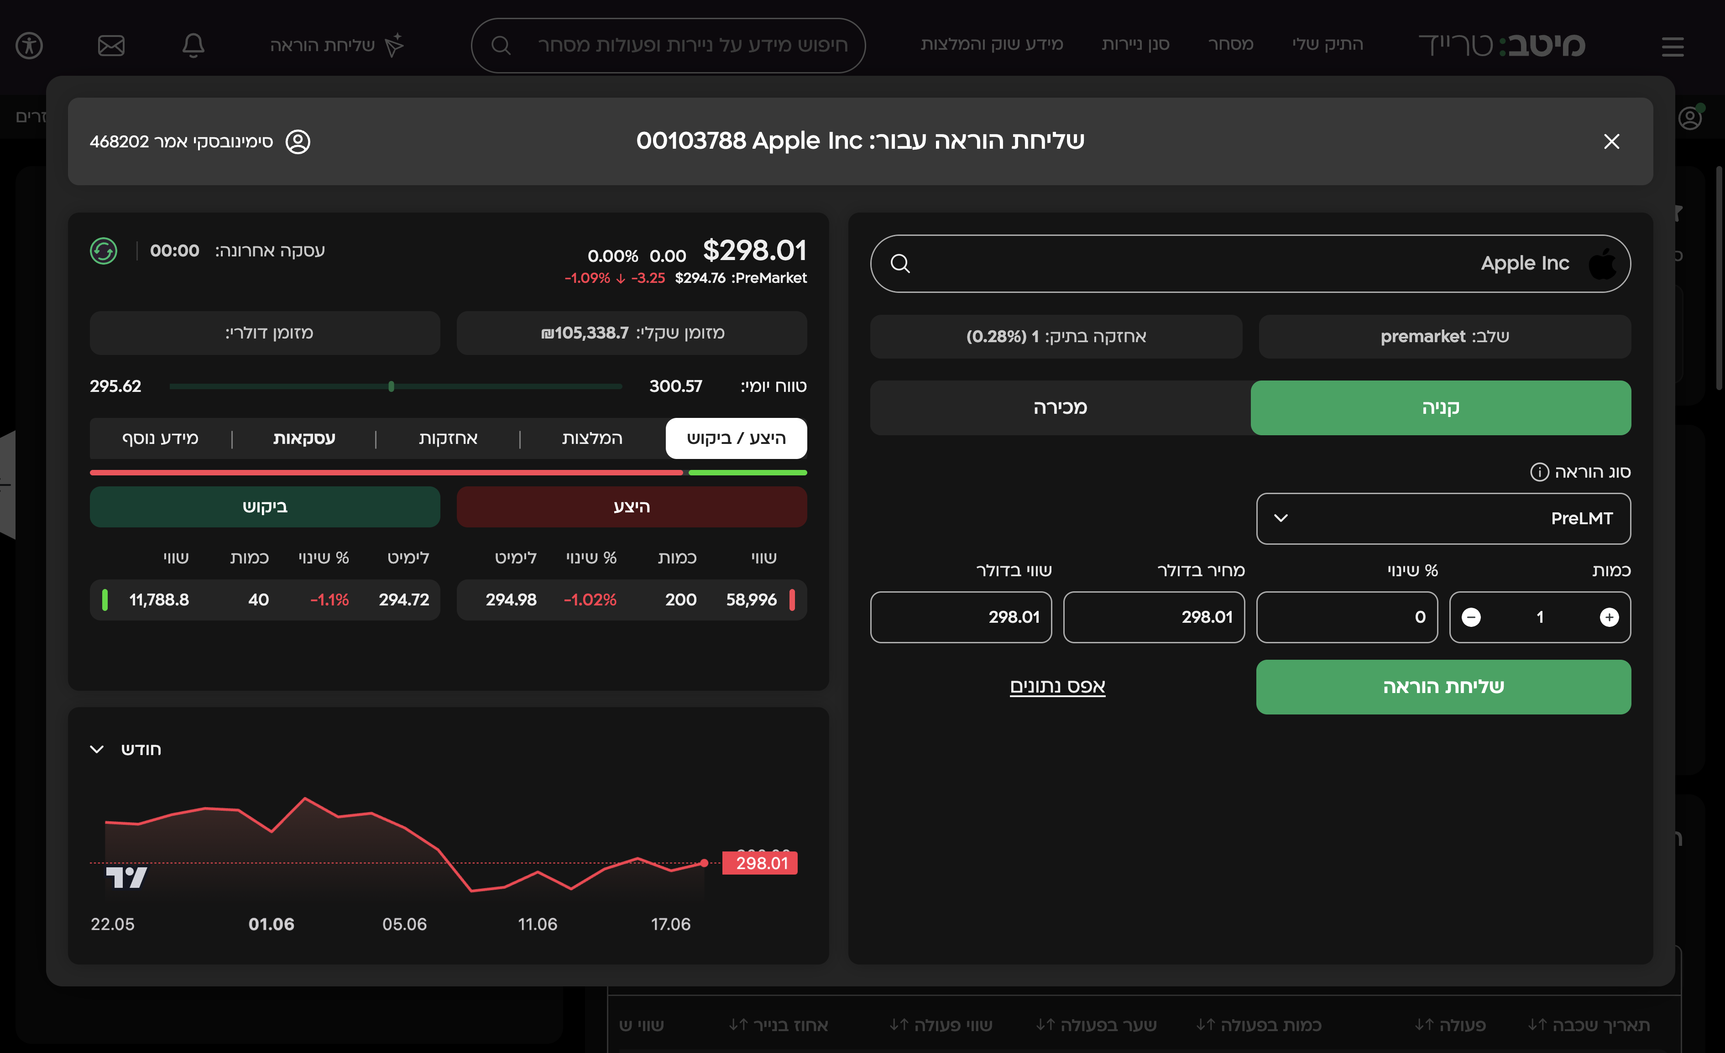
Task: Click the price in dollars input field
Action: 1154,617
